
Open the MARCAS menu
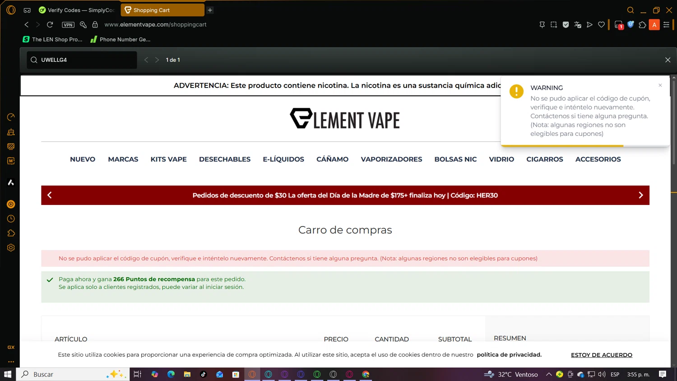point(123,159)
